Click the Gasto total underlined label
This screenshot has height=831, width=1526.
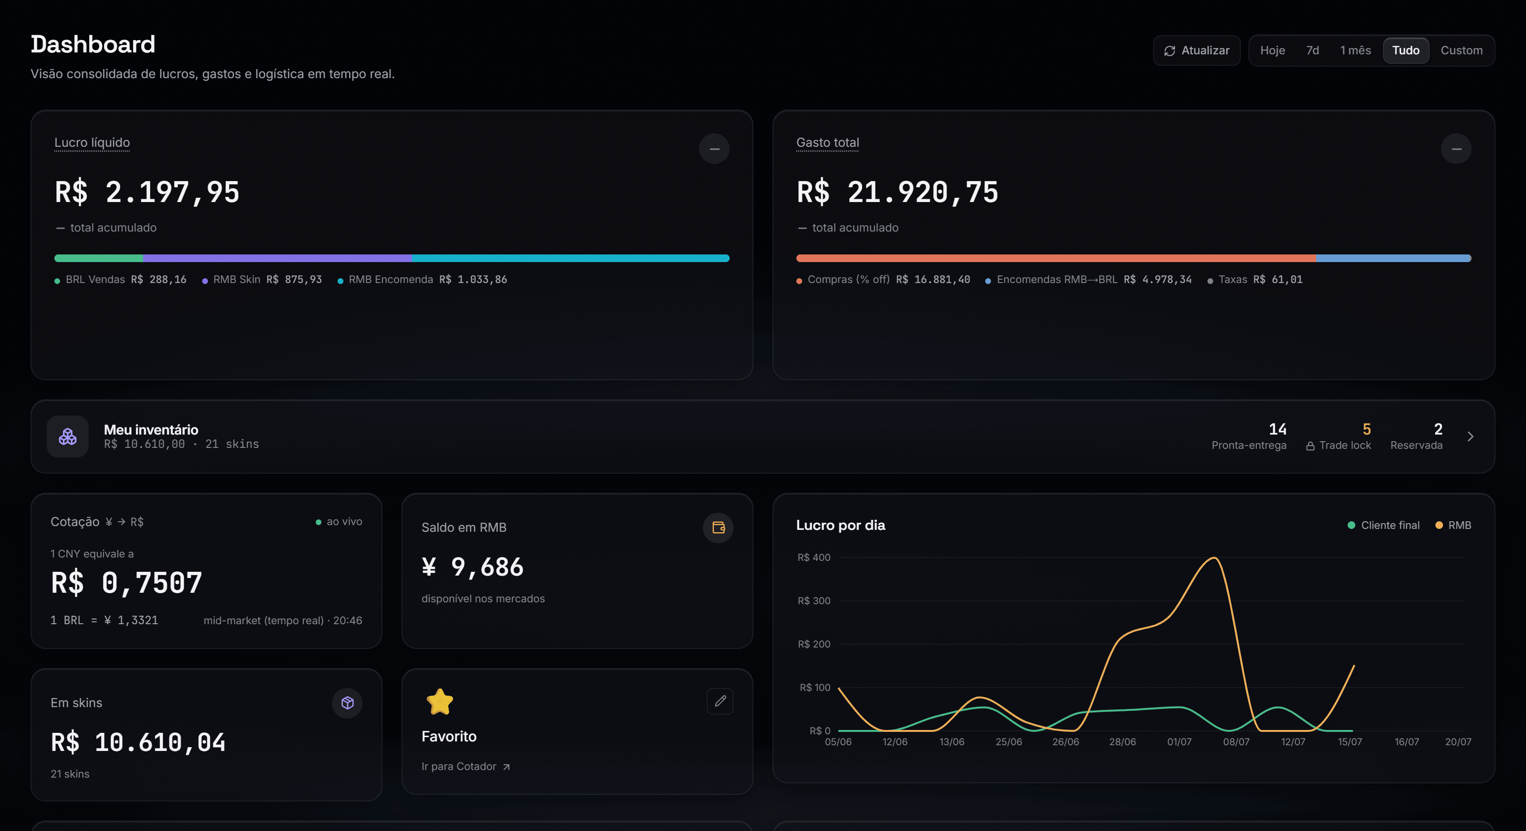tap(827, 142)
